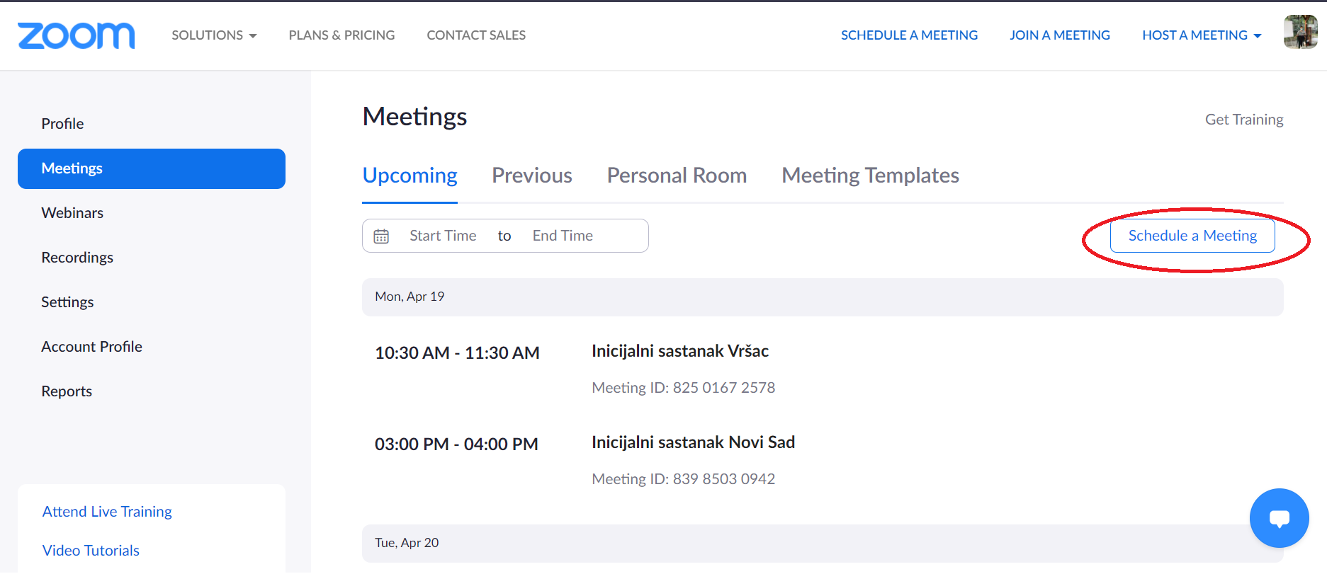
Task: Switch to the Previous tab
Action: (532, 176)
